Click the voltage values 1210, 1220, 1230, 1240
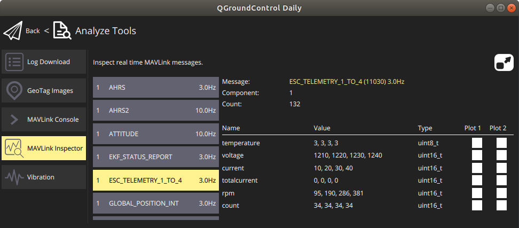The width and height of the screenshot is (519, 228). [348, 155]
